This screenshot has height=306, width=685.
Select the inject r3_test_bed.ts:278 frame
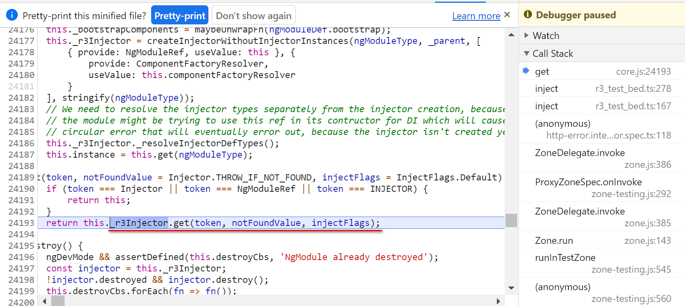click(602, 89)
